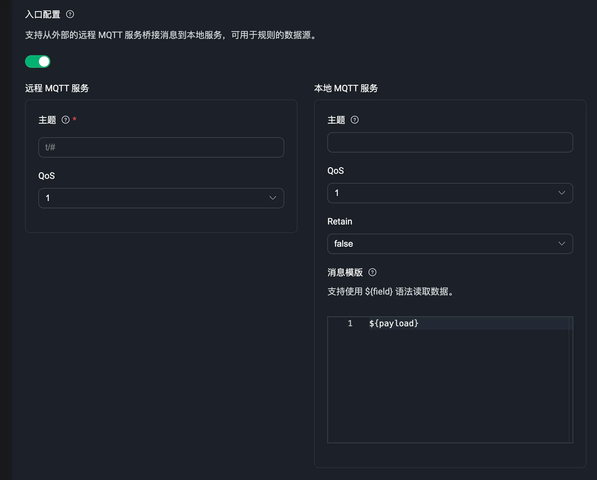Open the Retain dropdown showing false

[x=450, y=244]
